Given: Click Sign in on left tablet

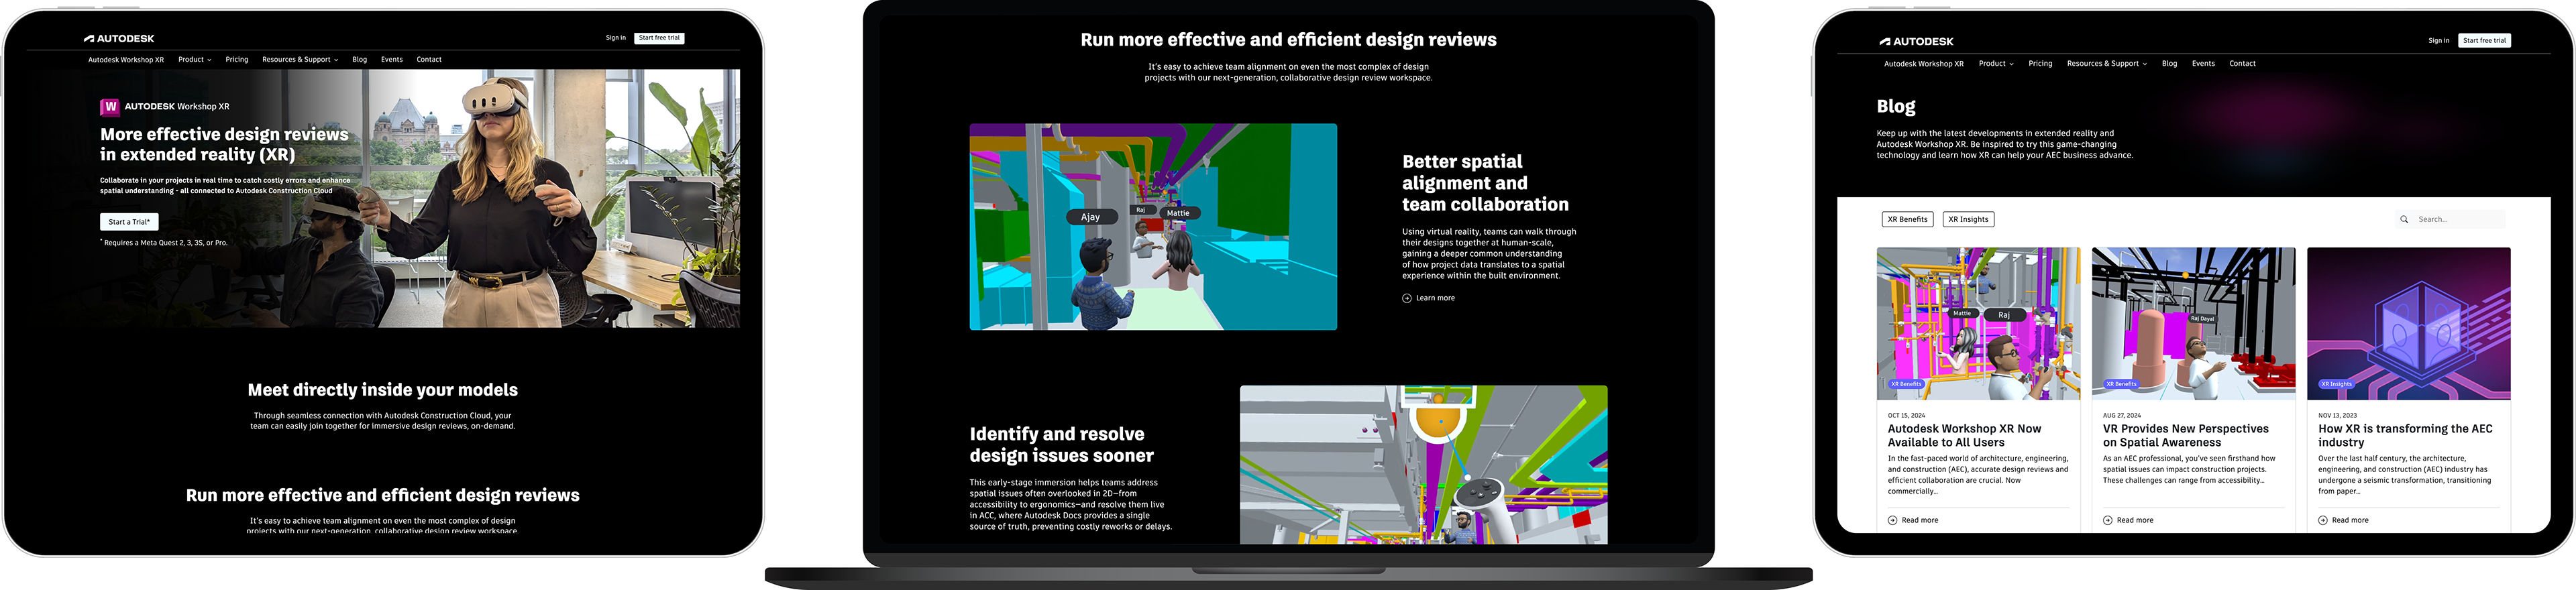Looking at the screenshot, I should coord(616,38).
